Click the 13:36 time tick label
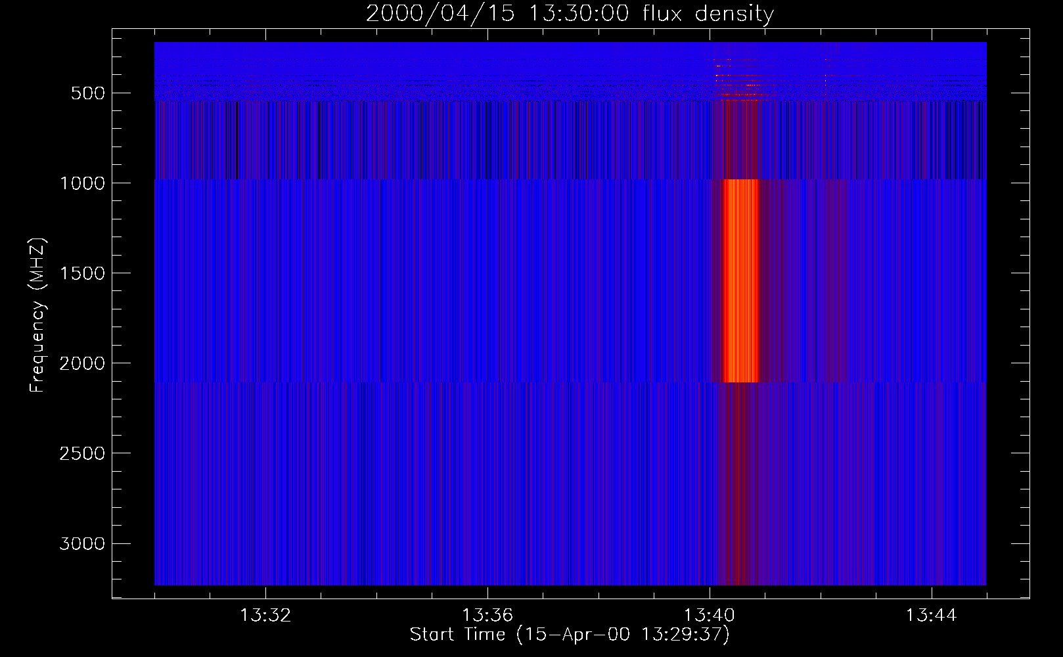The height and width of the screenshot is (657, 1063). point(487,616)
